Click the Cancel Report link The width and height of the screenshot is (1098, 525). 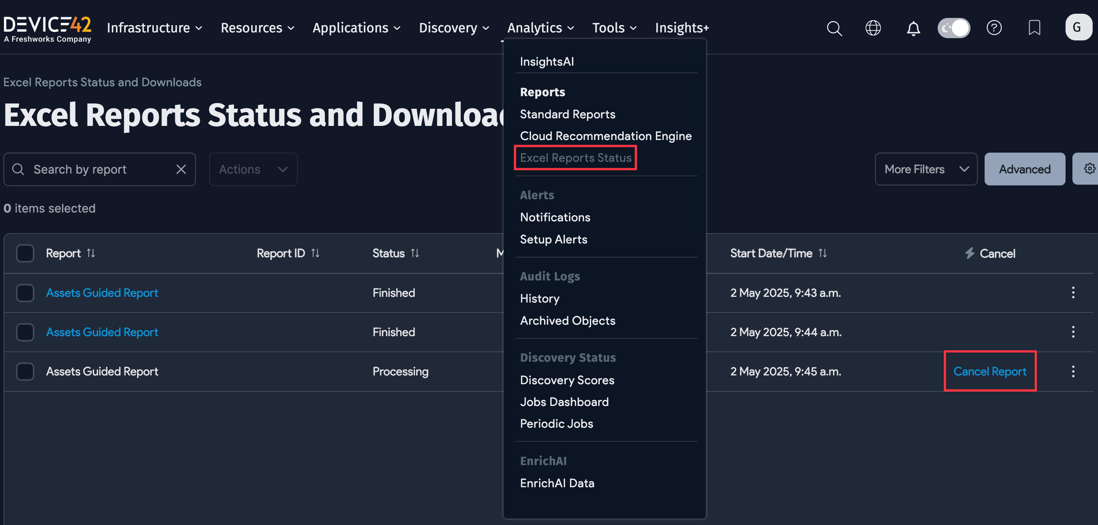(x=989, y=371)
